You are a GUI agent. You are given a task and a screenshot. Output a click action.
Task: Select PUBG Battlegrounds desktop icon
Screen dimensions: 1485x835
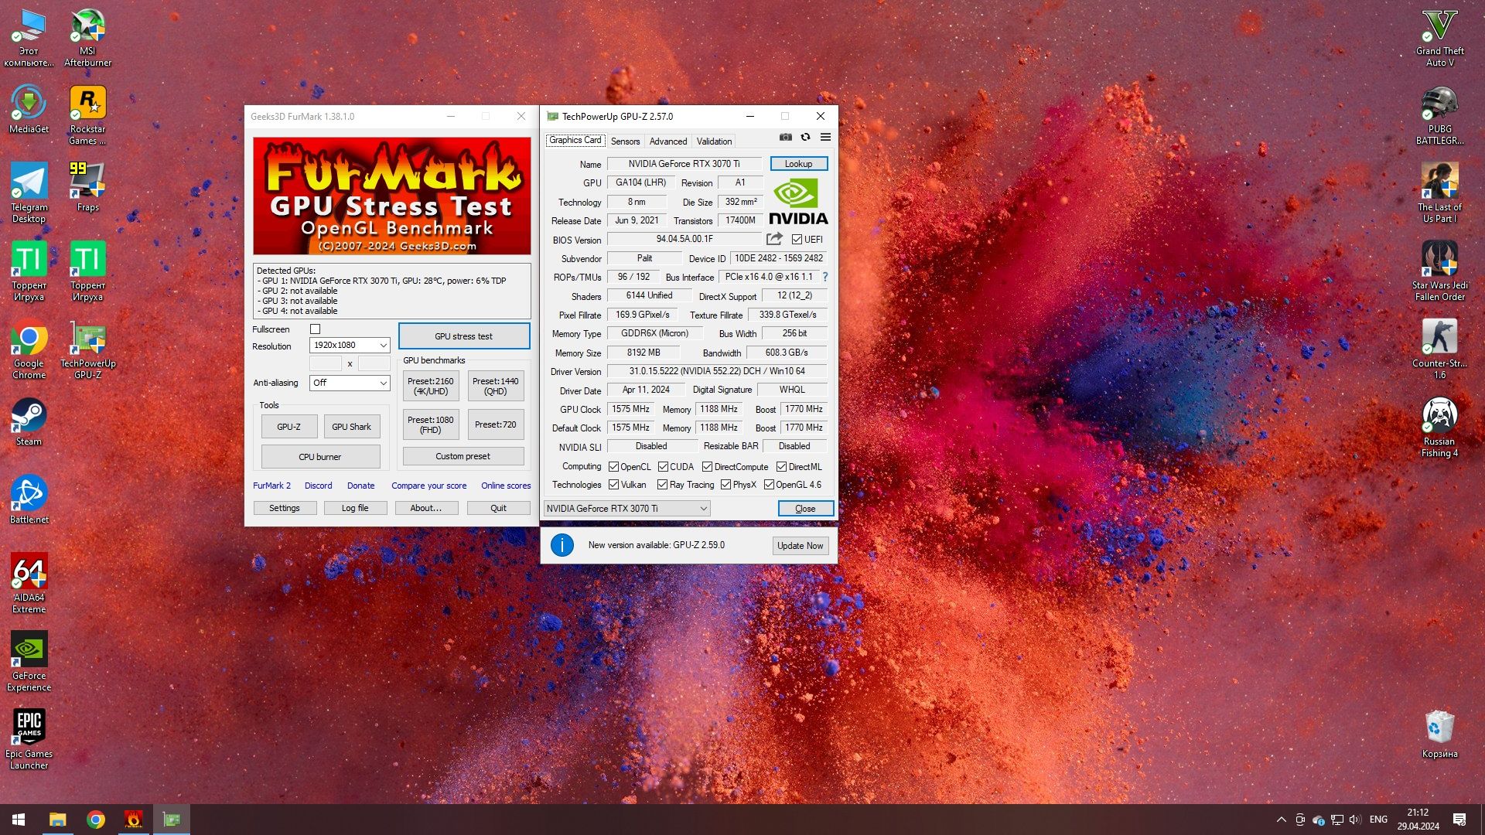[x=1439, y=114]
